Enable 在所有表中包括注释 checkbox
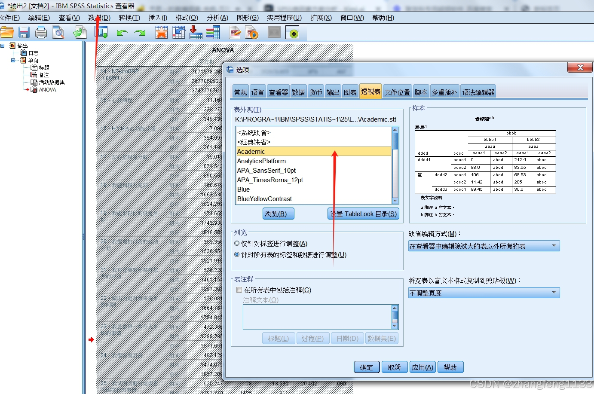 click(x=239, y=290)
